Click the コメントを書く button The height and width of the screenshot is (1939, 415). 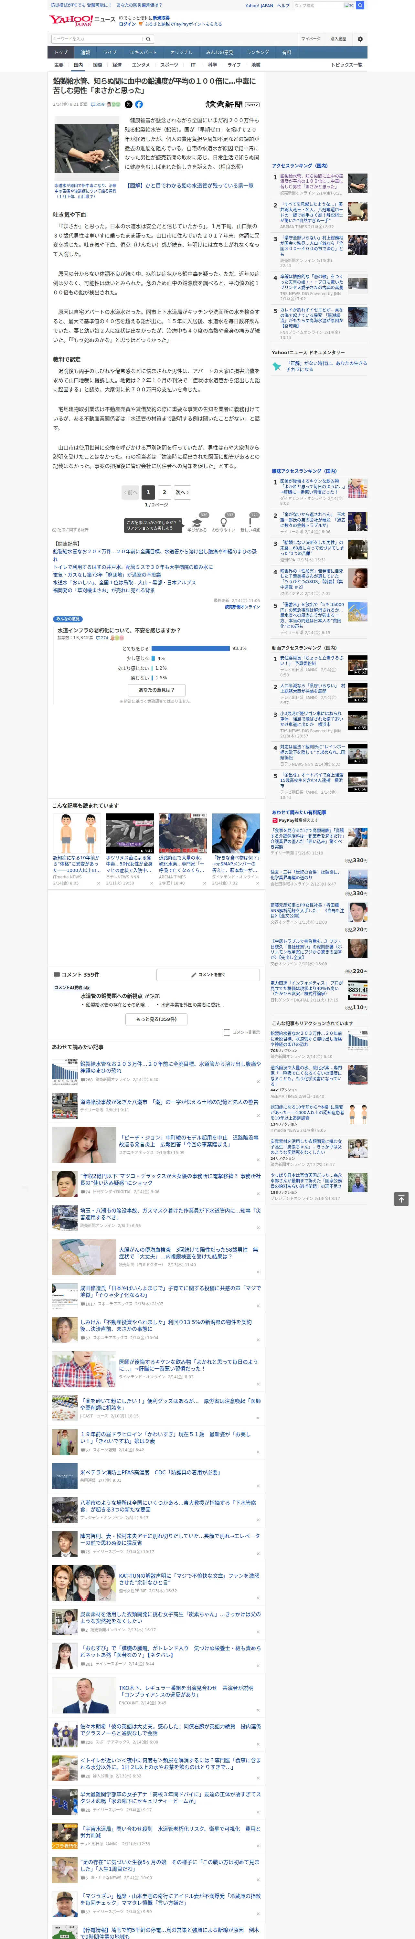tap(208, 974)
